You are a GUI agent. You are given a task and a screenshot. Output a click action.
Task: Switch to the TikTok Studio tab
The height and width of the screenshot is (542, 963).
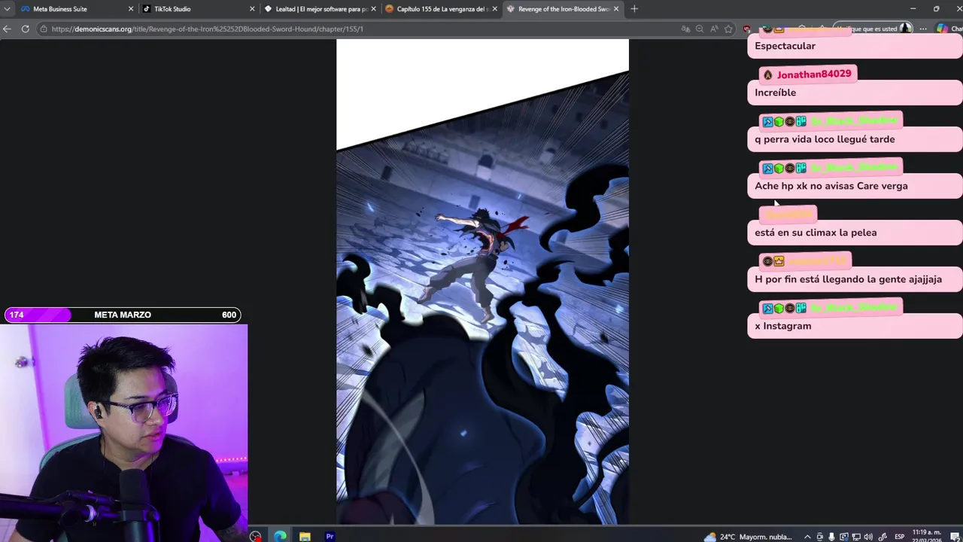click(x=199, y=9)
